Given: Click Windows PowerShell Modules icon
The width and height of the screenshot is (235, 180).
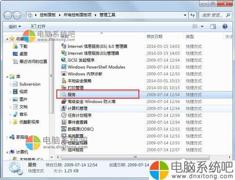Looking at the screenshot, I should (x=64, y=67).
